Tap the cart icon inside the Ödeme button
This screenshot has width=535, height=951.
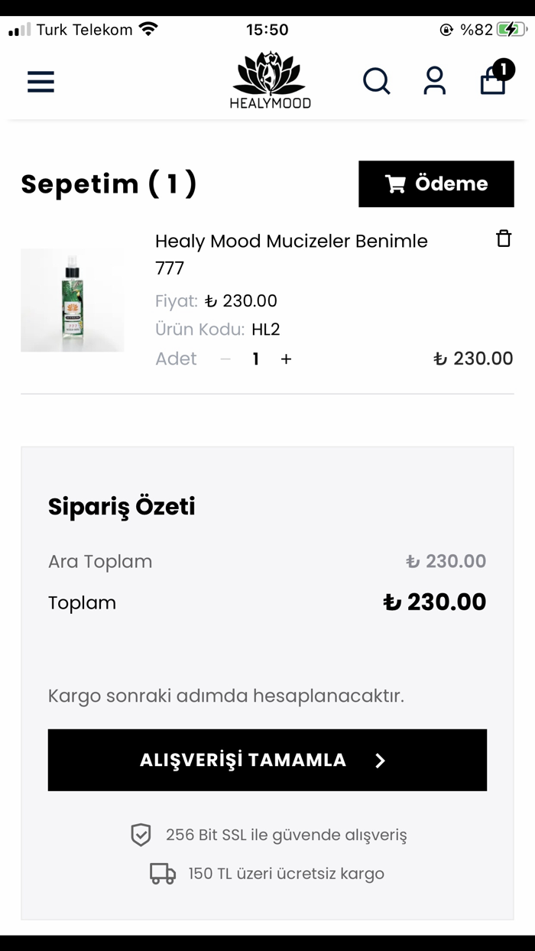tap(395, 183)
